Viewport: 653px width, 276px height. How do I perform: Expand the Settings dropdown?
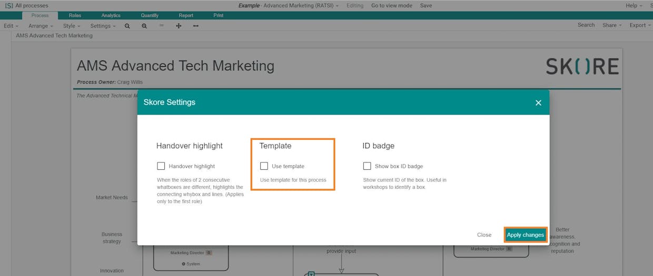[103, 26]
